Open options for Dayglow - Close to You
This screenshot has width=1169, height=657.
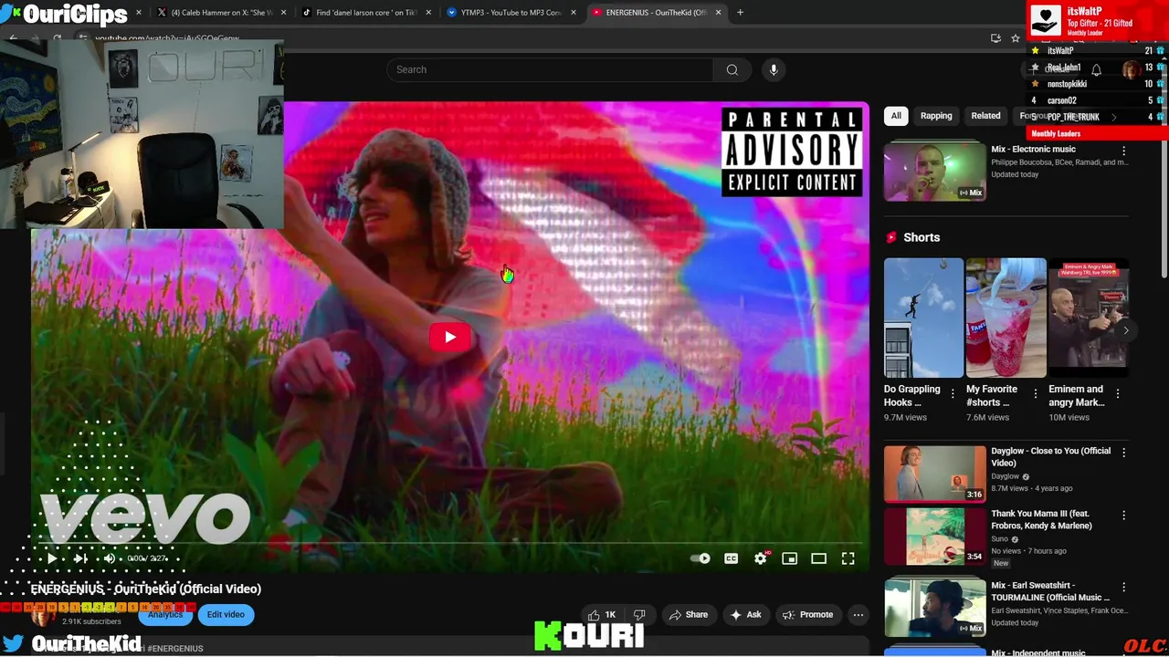click(x=1124, y=453)
